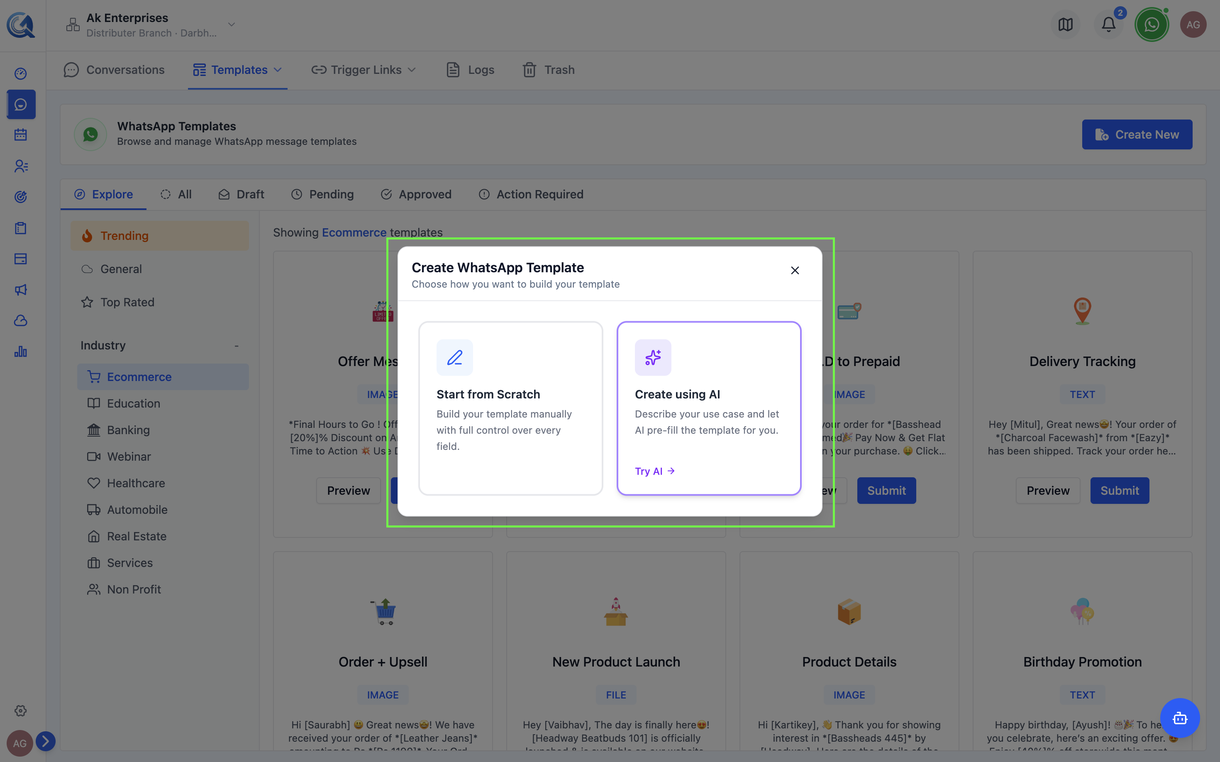Screen dimensions: 1220x762
Task: Open the notifications bell
Action: tap(1109, 24)
